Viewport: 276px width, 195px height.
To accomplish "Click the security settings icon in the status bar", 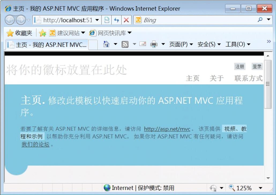I will click(213, 188).
